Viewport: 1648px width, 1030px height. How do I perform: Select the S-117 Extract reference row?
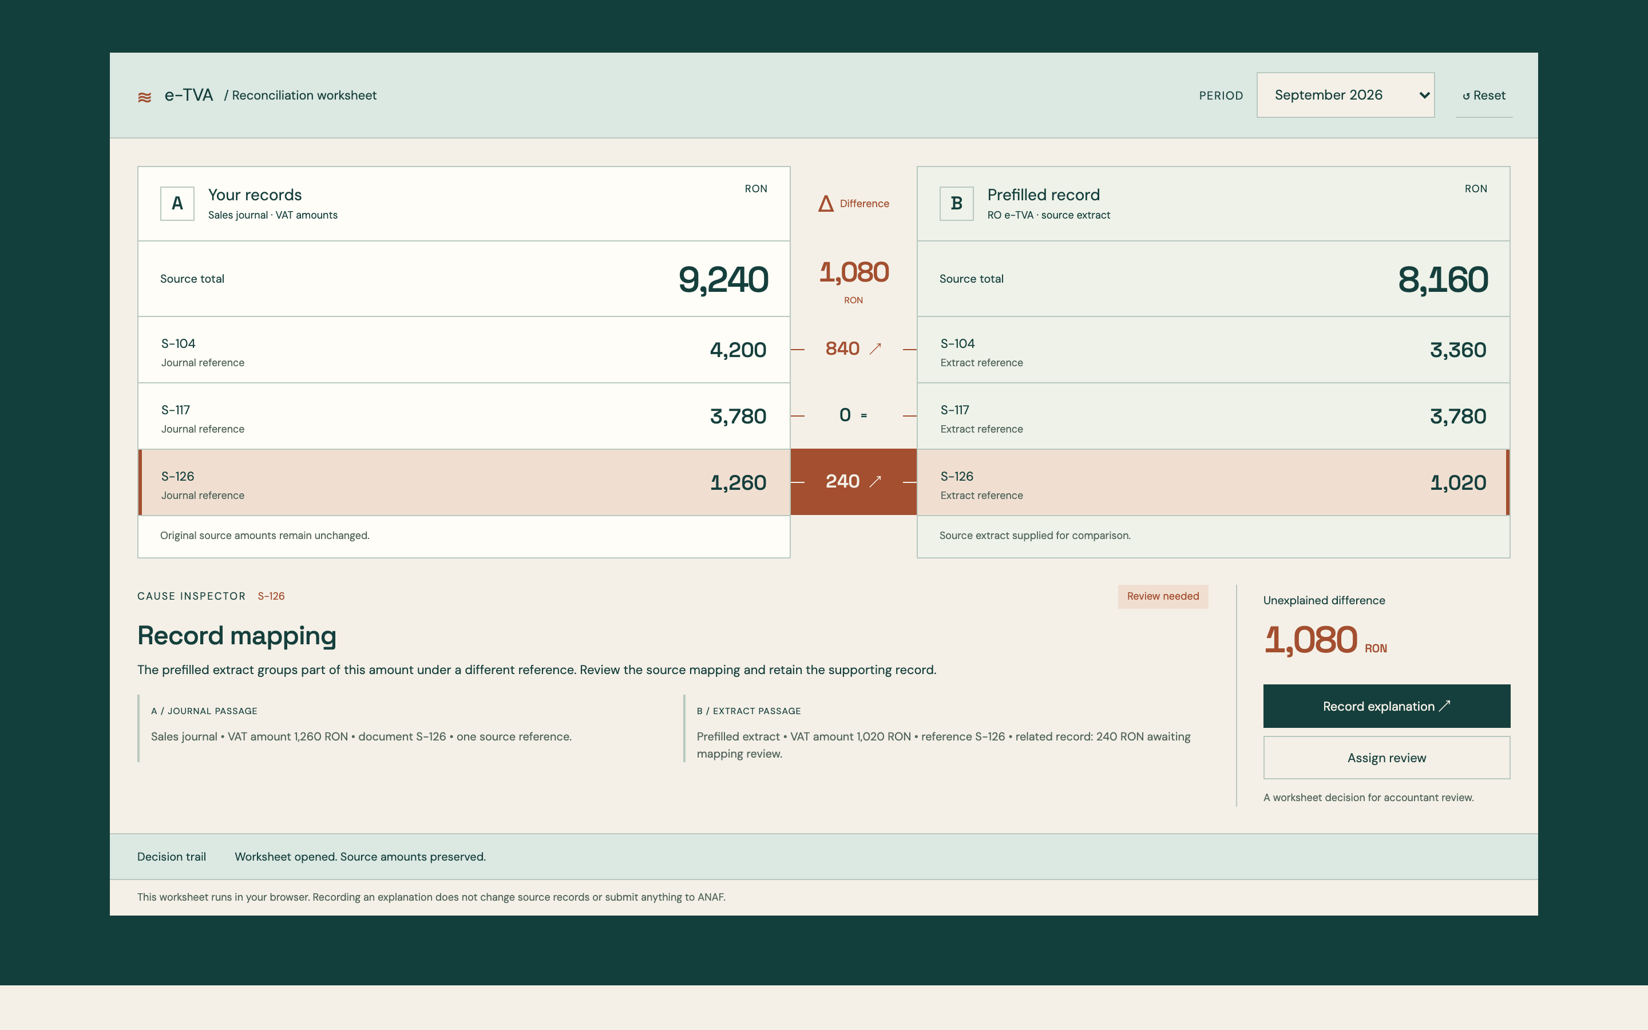[1214, 416]
